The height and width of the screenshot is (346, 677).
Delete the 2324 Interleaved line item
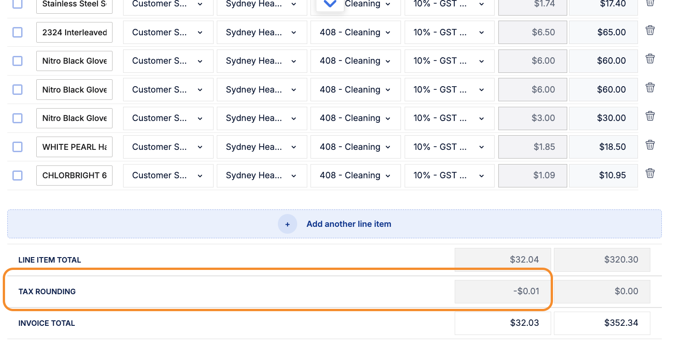click(650, 31)
